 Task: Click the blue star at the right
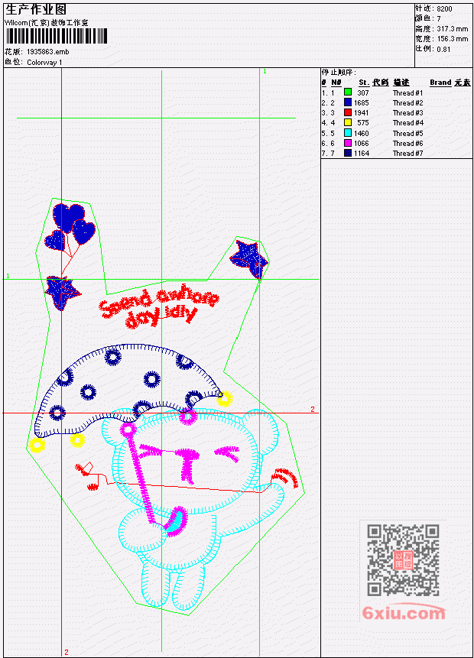tap(248, 259)
